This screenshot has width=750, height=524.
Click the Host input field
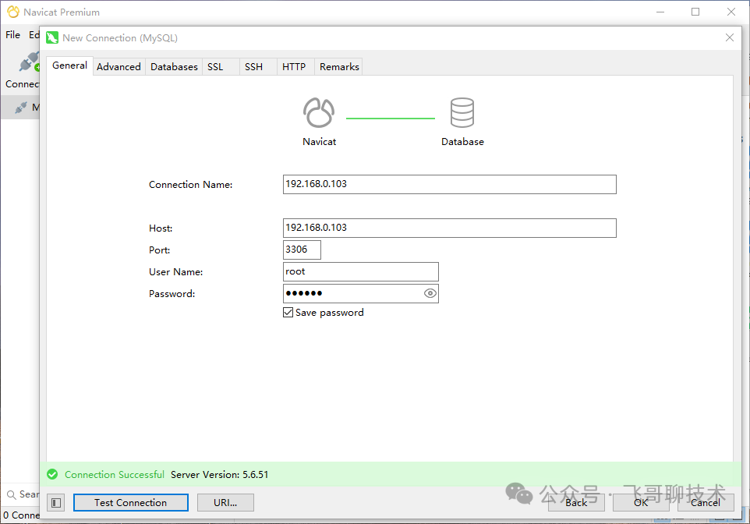pyautogui.click(x=450, y=228)
